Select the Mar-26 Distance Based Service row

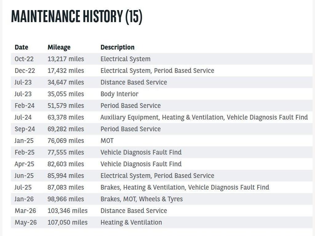point(162,211)
